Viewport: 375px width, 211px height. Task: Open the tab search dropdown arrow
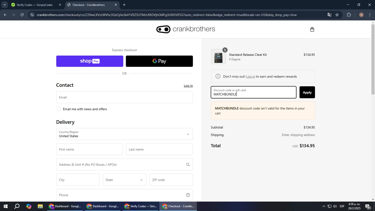(x=4, y=5)
